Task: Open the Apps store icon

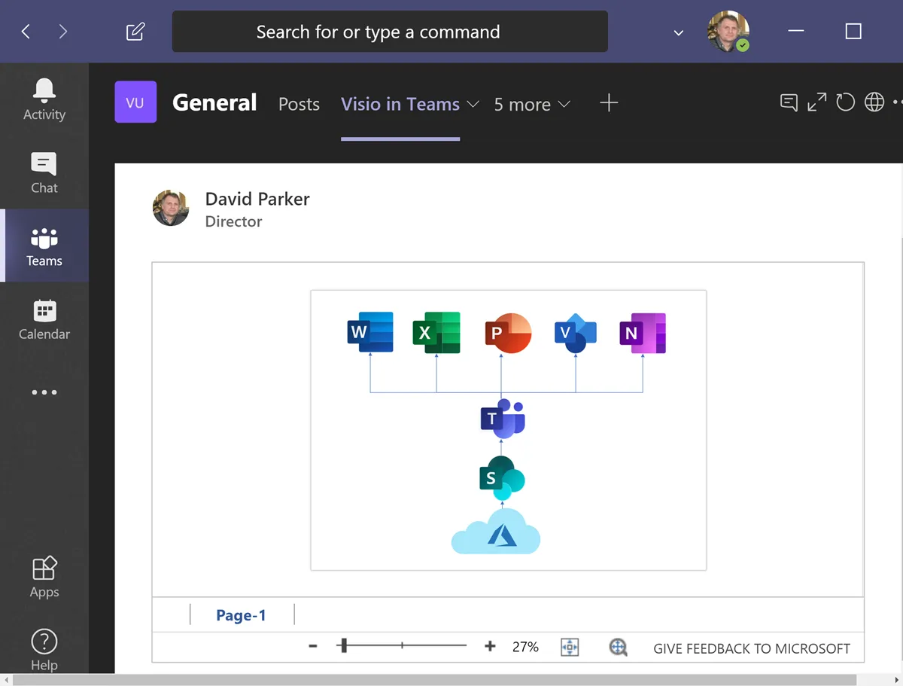Action: (x=44, y=577)
